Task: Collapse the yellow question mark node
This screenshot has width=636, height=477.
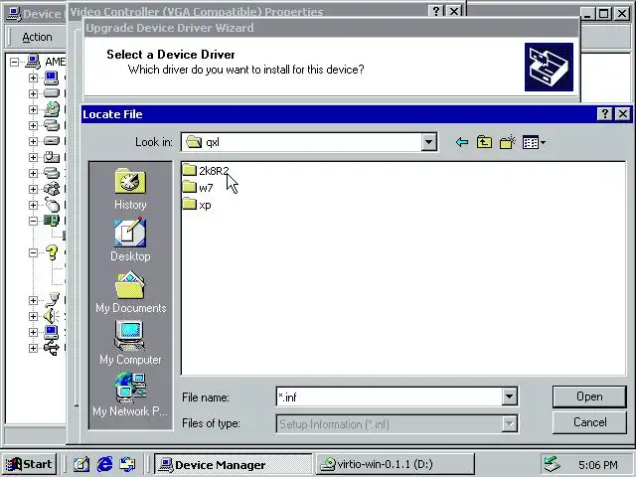Action: [x=33, y=252]
